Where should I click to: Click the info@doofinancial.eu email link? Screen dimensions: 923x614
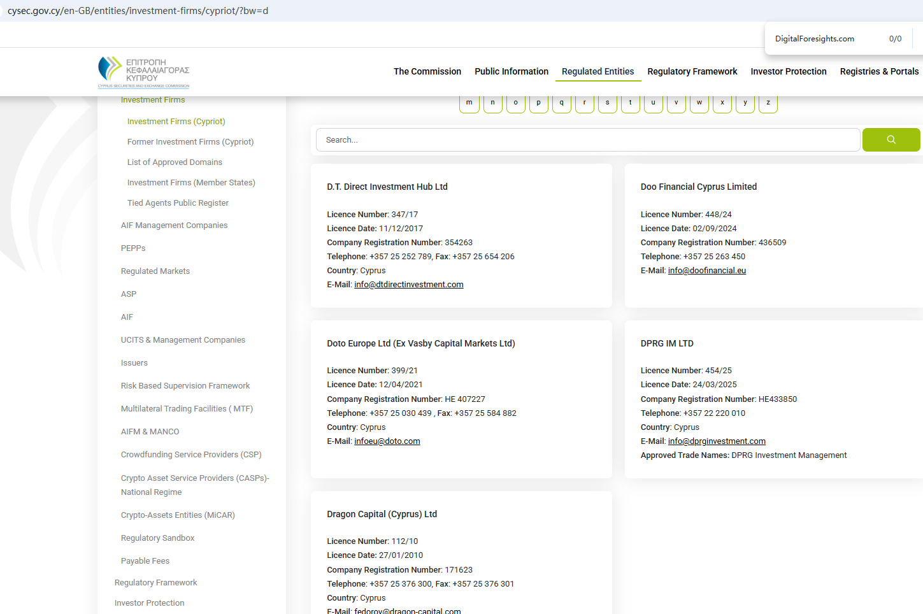click(x=706, y=271)
